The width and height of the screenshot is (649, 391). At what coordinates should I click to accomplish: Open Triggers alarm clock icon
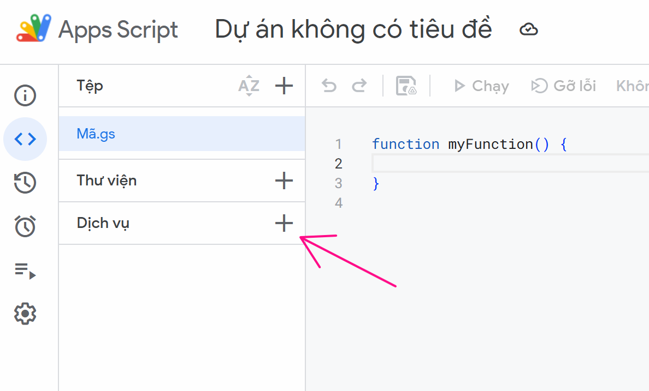click(x=25, y=226)
